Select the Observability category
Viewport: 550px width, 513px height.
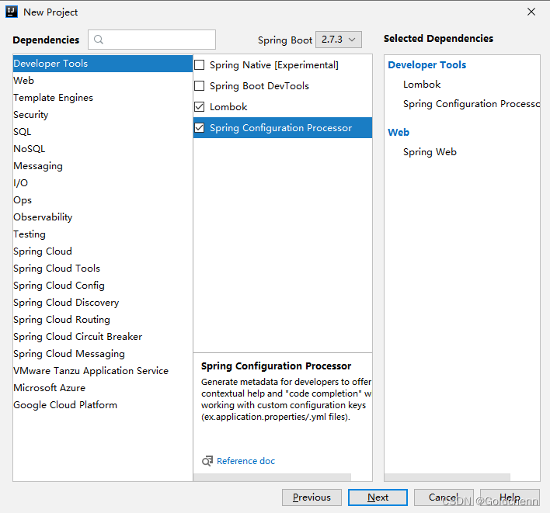pyautogui.click(x=103, y=217)
